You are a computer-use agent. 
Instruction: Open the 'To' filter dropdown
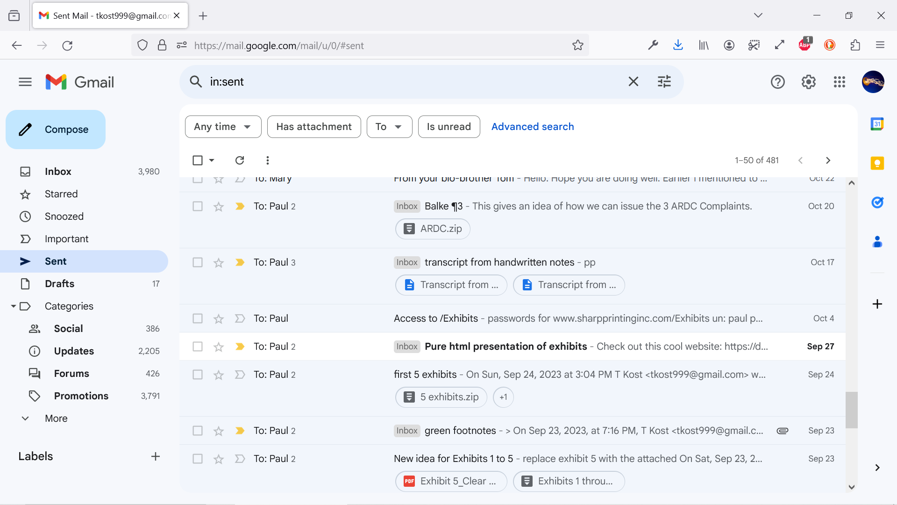(389, 127)
